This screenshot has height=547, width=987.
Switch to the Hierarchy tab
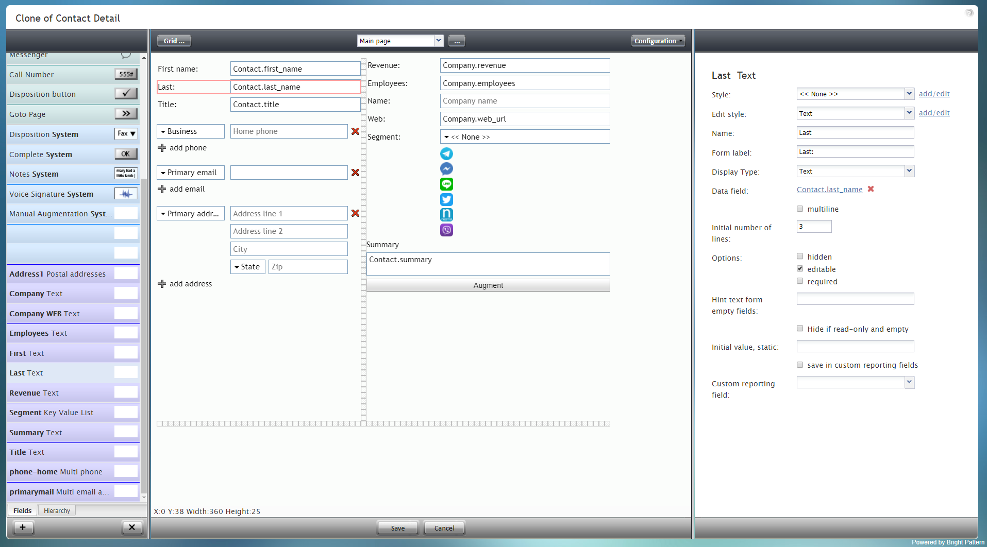pos(57,510)
